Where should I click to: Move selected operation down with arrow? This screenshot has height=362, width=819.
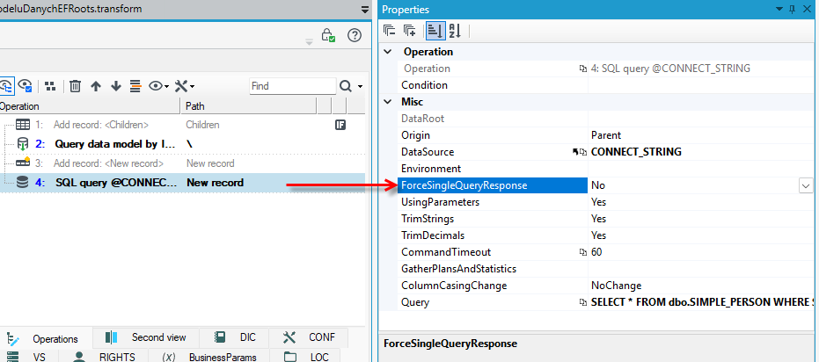[x=116, y=86]
